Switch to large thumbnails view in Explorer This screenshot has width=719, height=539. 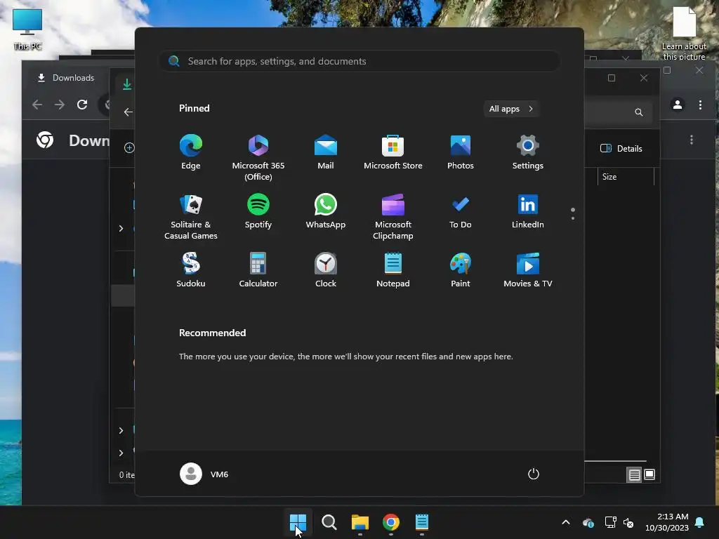click(x=649, y=475)
